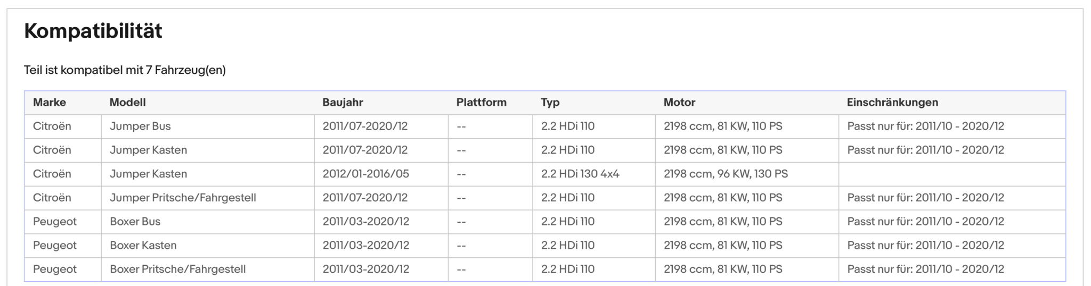Image resolution: width=1091 pixels, height=286 pixels.
Task: Click the 2198 ccm, 96 KW, 130 PS cell
Action: pos(747,174)
